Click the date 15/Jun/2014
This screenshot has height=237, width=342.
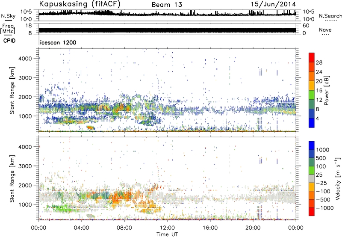pyautogui.click(x=273, y=4)
